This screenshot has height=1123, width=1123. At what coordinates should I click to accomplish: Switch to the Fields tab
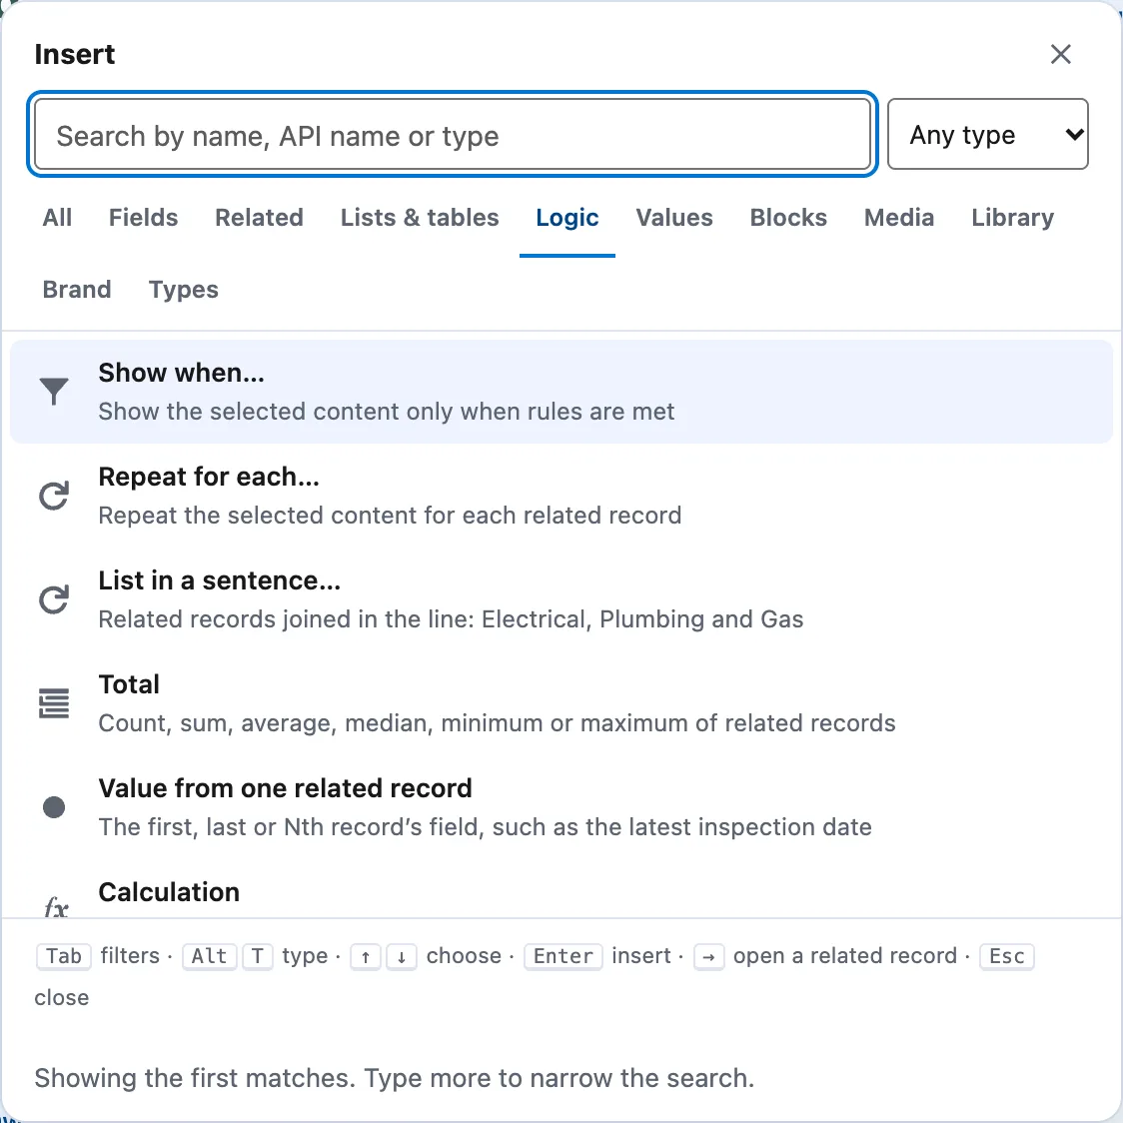pos(143,218)
